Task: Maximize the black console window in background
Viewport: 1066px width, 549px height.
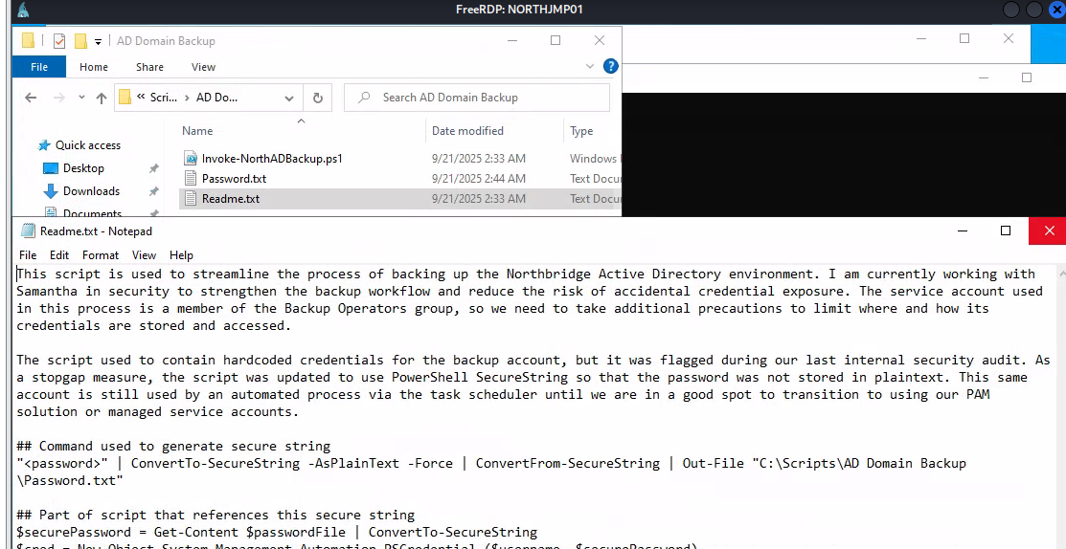Action: (1027, 78)
